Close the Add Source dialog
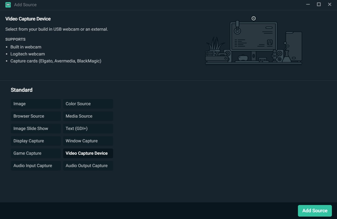The width and height of the screenshot is (337, 219). click(x=329, y=5)
